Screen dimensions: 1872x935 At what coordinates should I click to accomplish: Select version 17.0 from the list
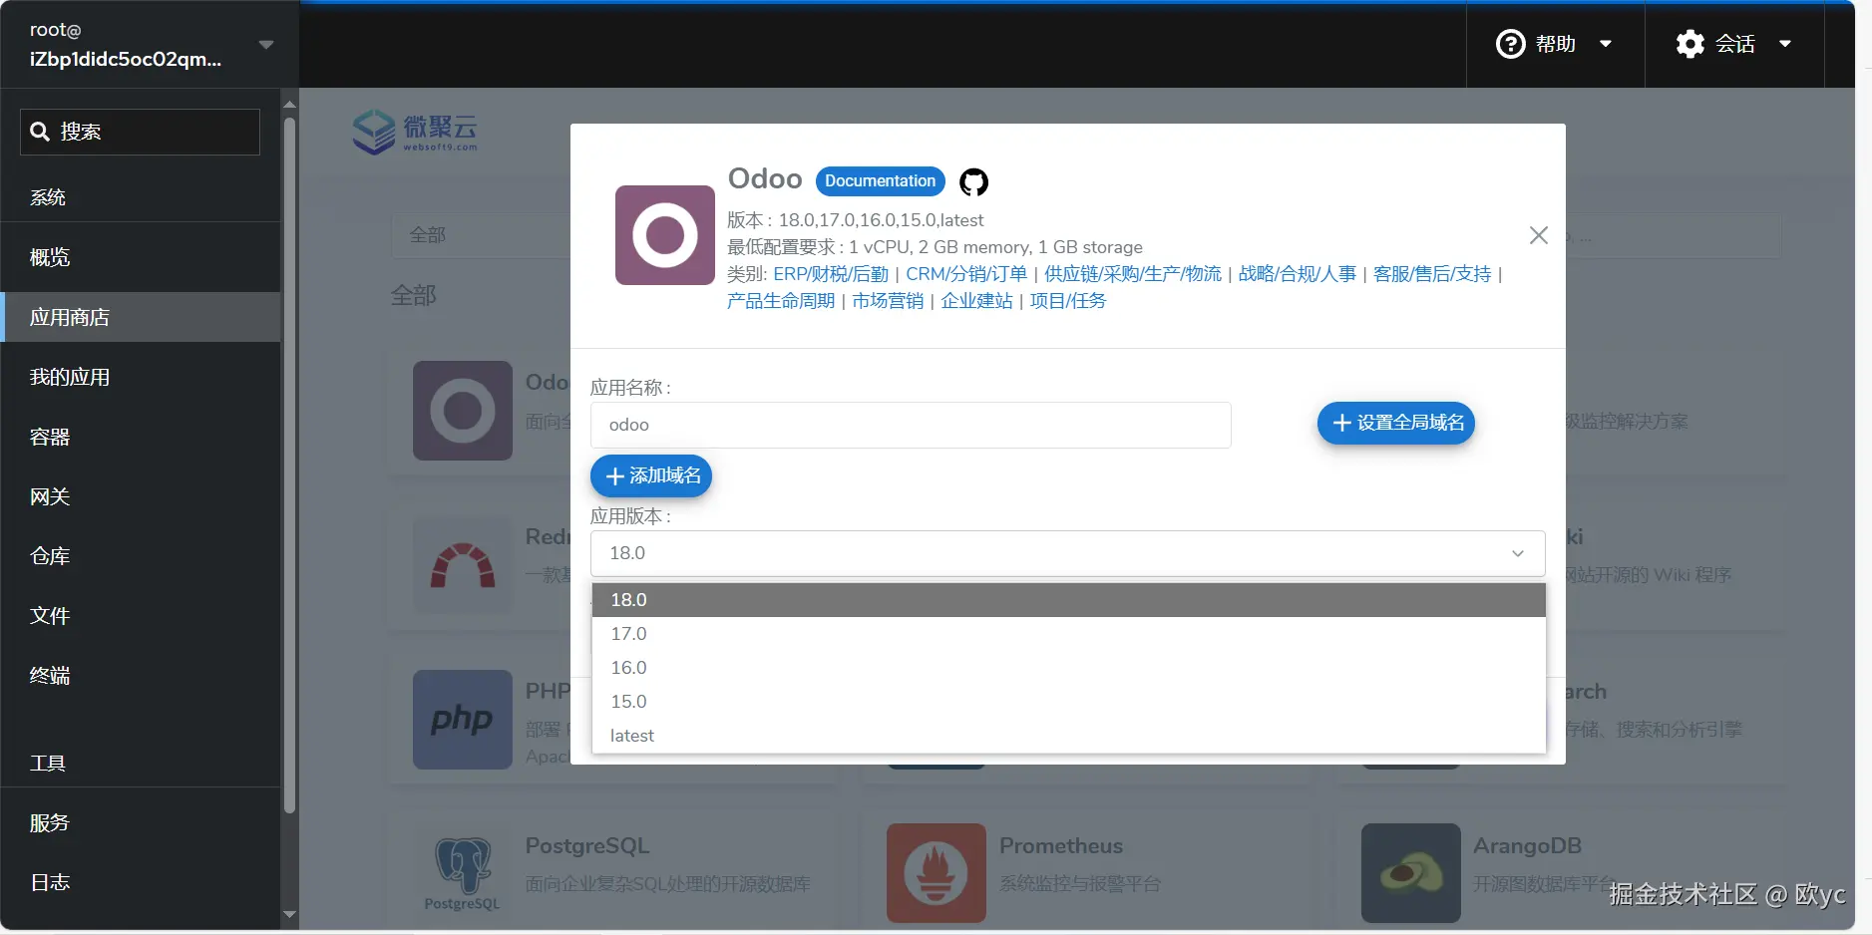coord(1068,634)
